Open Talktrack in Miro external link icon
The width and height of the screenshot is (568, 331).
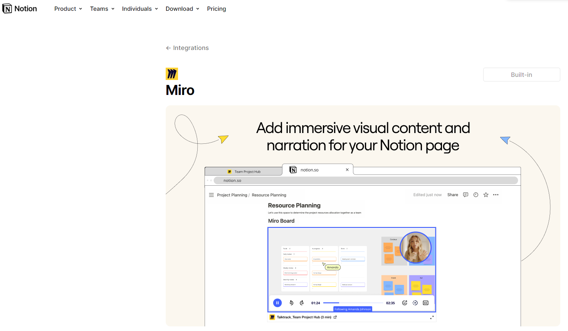pos(335,317)
